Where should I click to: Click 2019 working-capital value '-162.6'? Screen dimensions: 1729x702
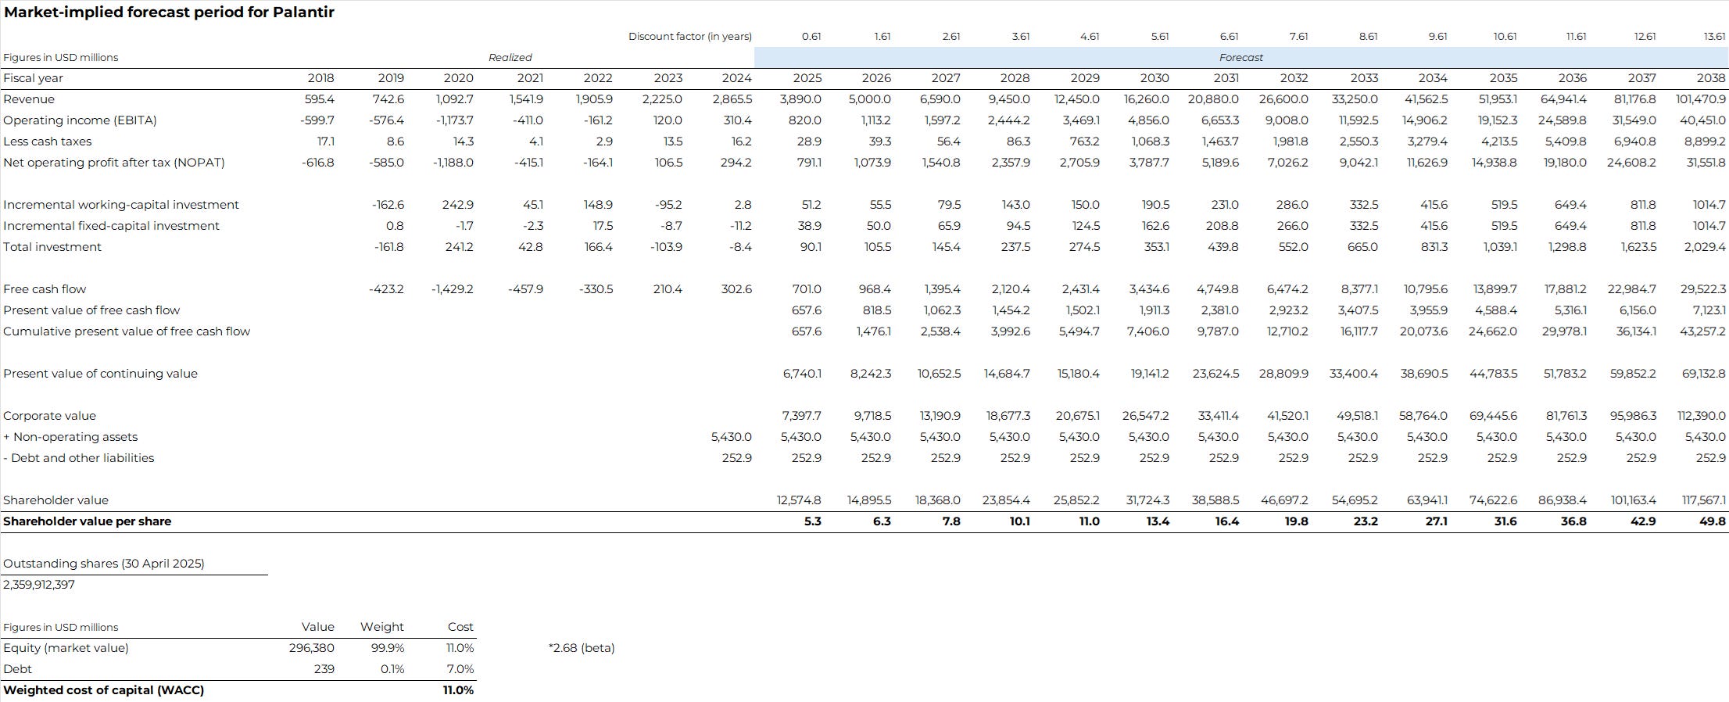(388, 205)
